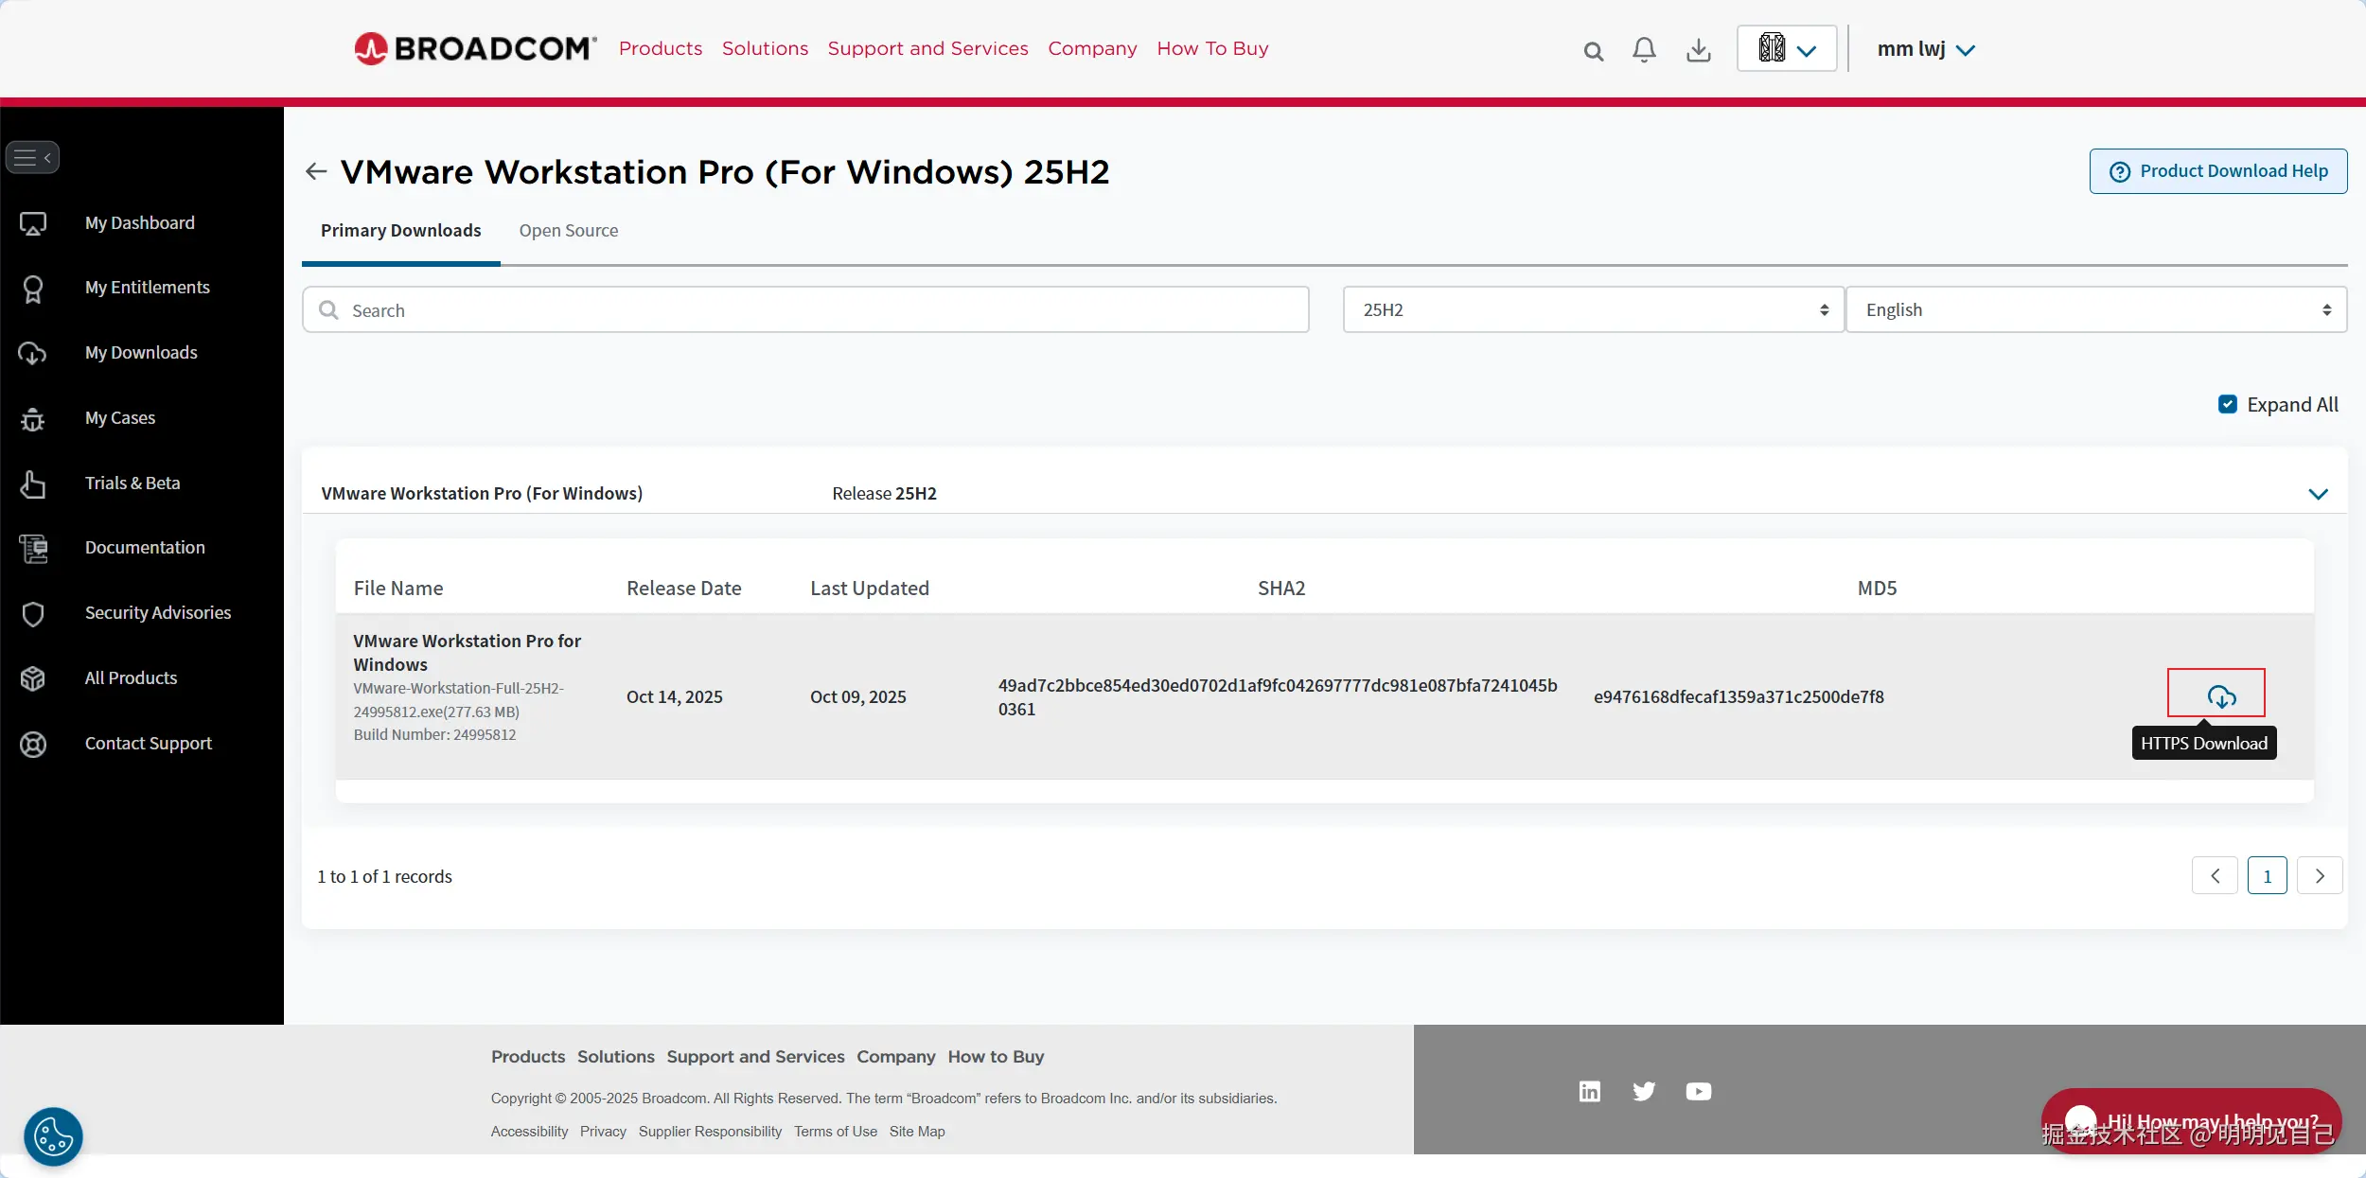
Task: Uncheck the Expand All checkbox
Action: (2228, 404)
